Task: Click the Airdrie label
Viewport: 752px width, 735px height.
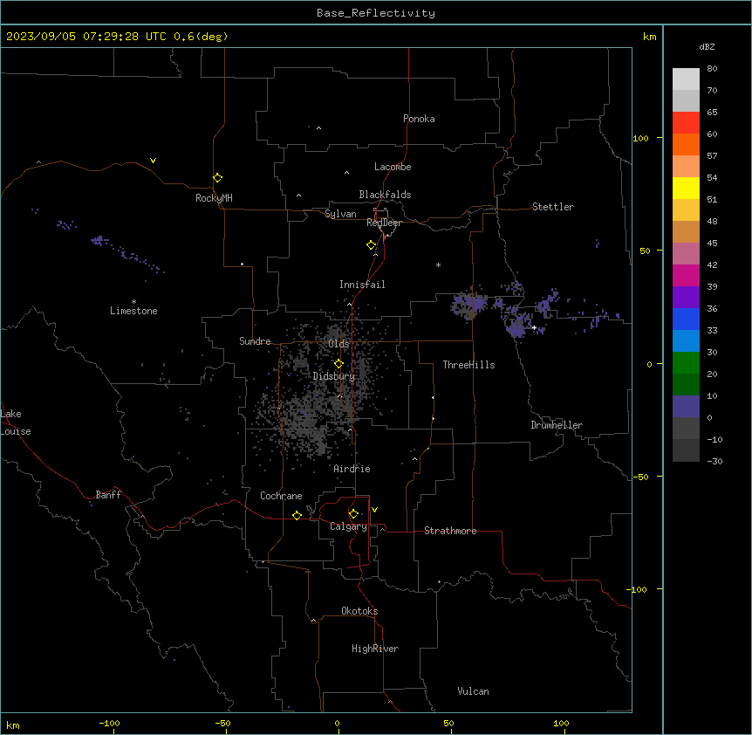Action: click(352, 469)
